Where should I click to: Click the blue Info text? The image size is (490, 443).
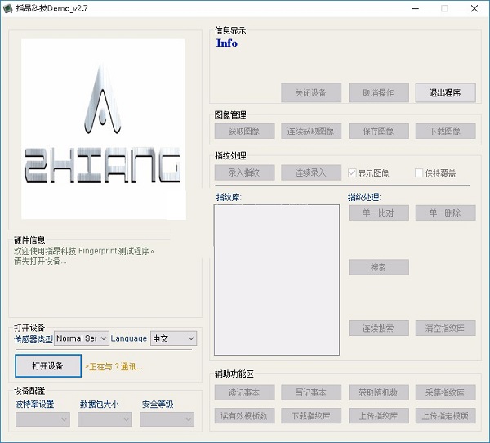coord(227,43)
